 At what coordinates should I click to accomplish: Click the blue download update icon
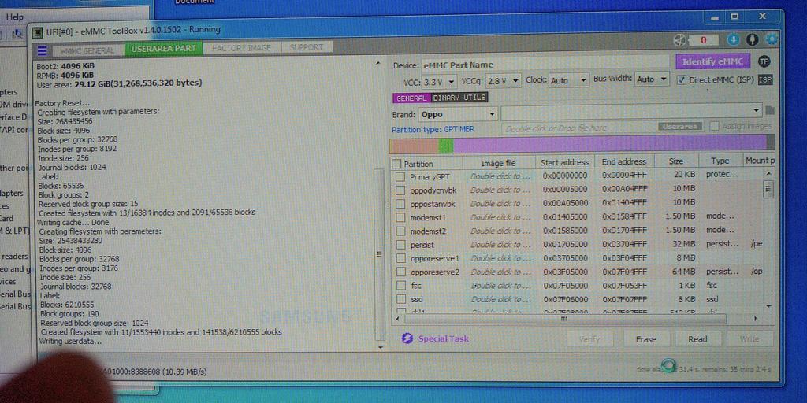point(734,39)
